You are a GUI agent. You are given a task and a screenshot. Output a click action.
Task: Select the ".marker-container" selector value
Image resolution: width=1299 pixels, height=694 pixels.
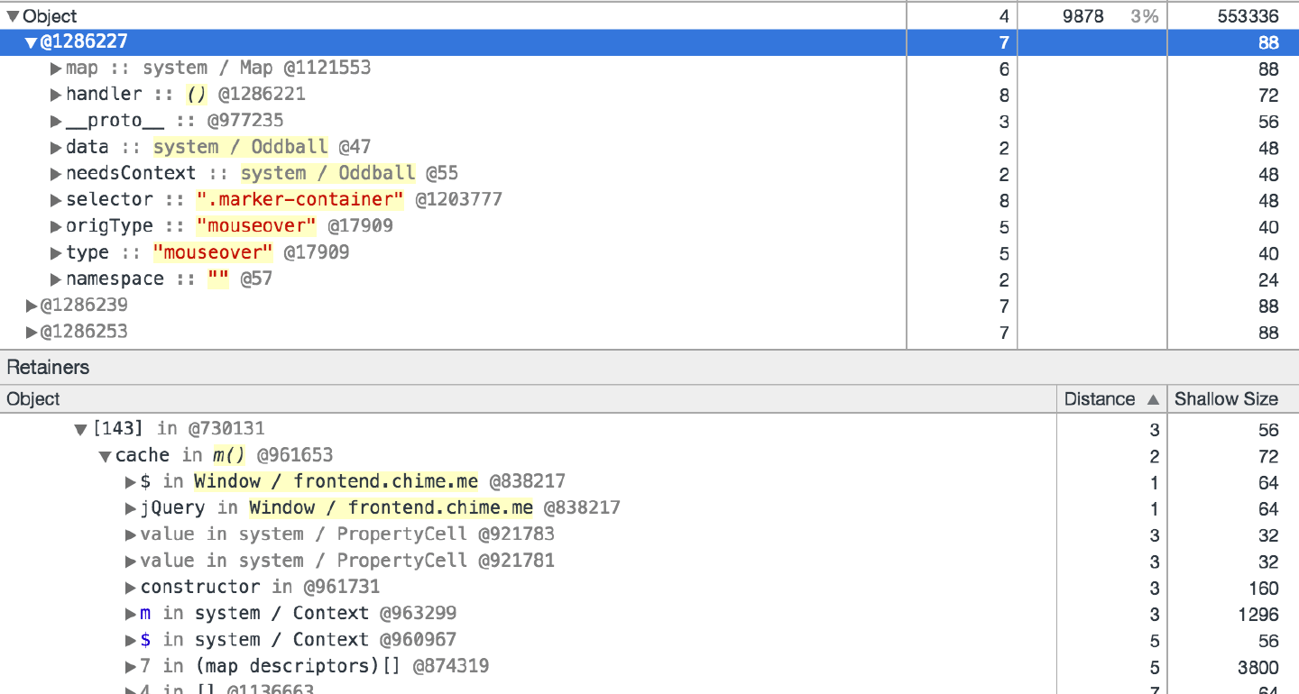pyautogui.click(x=299, y=200)
